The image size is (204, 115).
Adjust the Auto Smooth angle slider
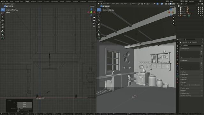(195, 85)
